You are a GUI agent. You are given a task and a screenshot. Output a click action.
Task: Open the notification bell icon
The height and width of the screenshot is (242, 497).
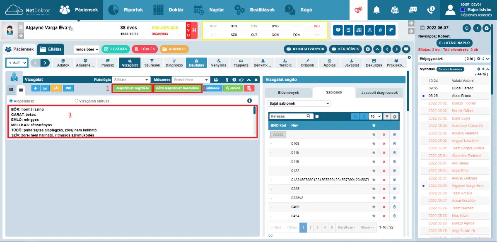click(376, 10)
